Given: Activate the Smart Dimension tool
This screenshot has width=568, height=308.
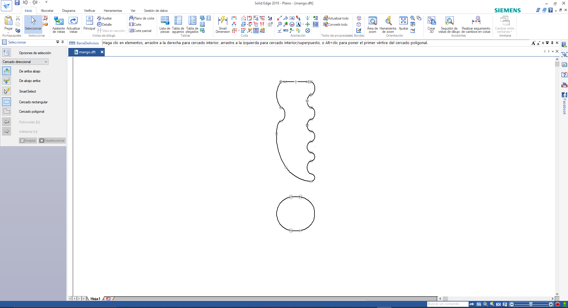Looking at the screenshot, I should coord(222,25).
